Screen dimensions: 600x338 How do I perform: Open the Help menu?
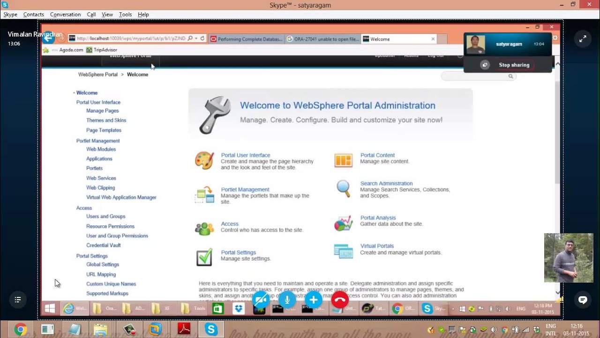(143, 15)
